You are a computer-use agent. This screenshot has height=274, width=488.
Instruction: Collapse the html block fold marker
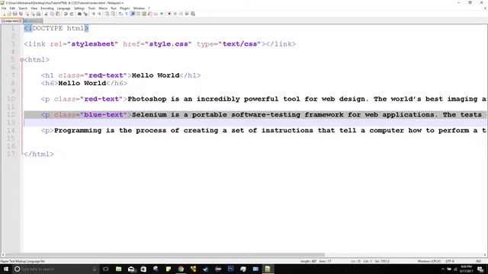point(21,59)
